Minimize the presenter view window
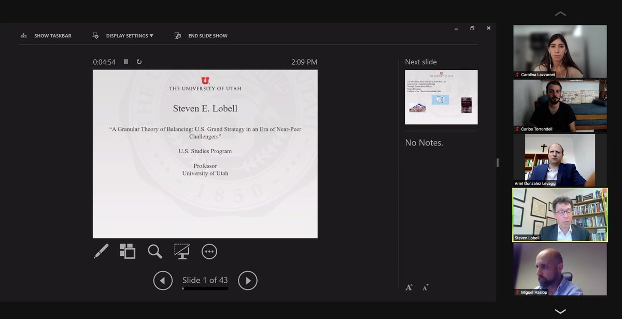This screenshot has width=622, height=319. [456, 28]
